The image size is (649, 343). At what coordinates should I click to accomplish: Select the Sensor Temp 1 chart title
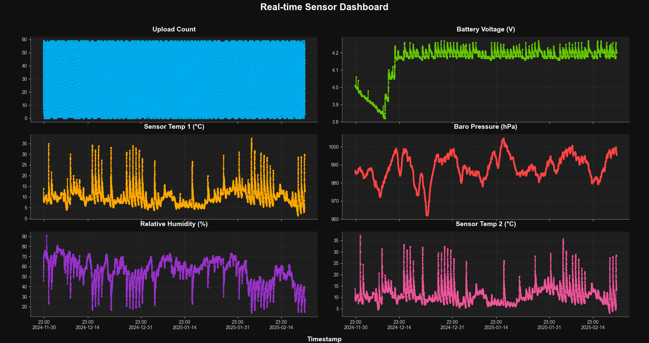[x=174, y=127]
